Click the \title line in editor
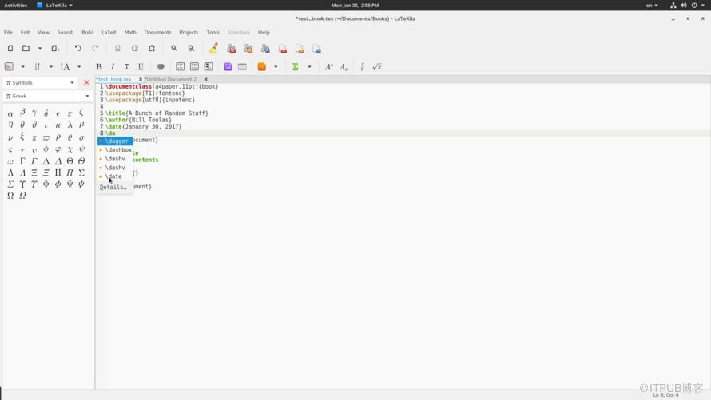 (x=157, y=113)
